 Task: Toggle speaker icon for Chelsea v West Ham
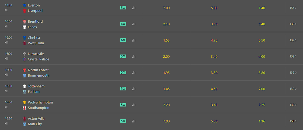pyautogui.click(x=6, y=42)
